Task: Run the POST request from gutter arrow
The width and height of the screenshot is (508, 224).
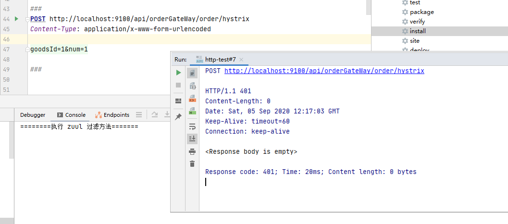Action: coord(16,19)
